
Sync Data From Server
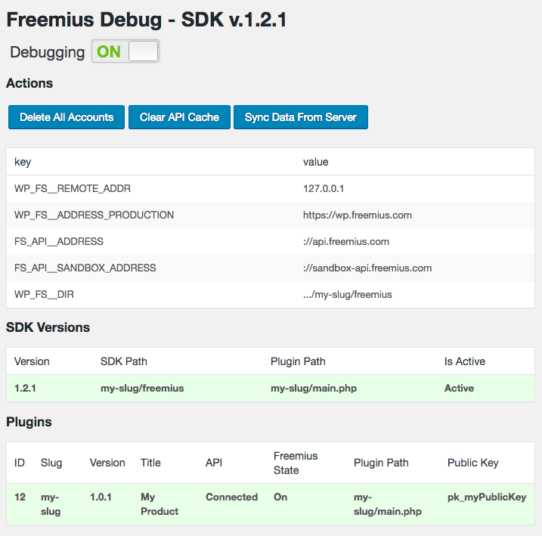pyautogui.click(x=301, y=117)
